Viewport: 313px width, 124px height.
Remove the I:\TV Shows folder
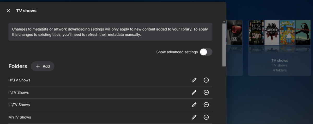[206, 92]
